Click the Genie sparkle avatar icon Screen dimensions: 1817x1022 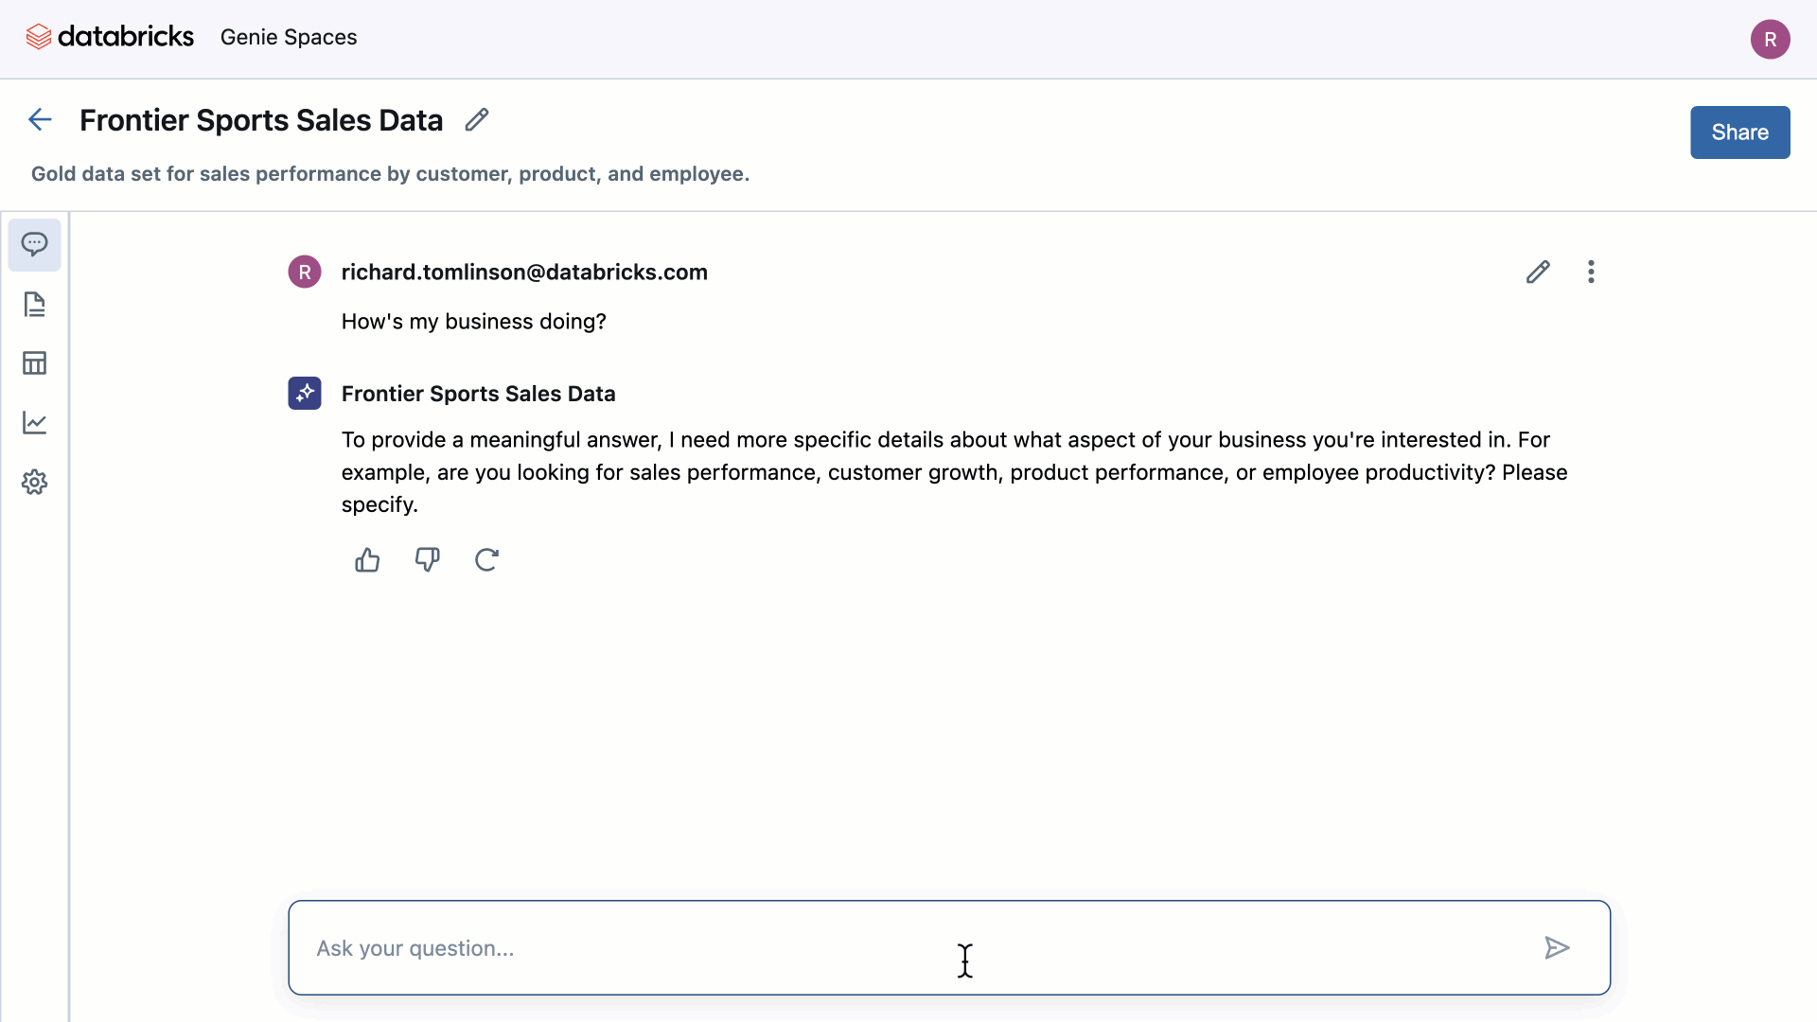pyautogui.click(x=305, y=394)
